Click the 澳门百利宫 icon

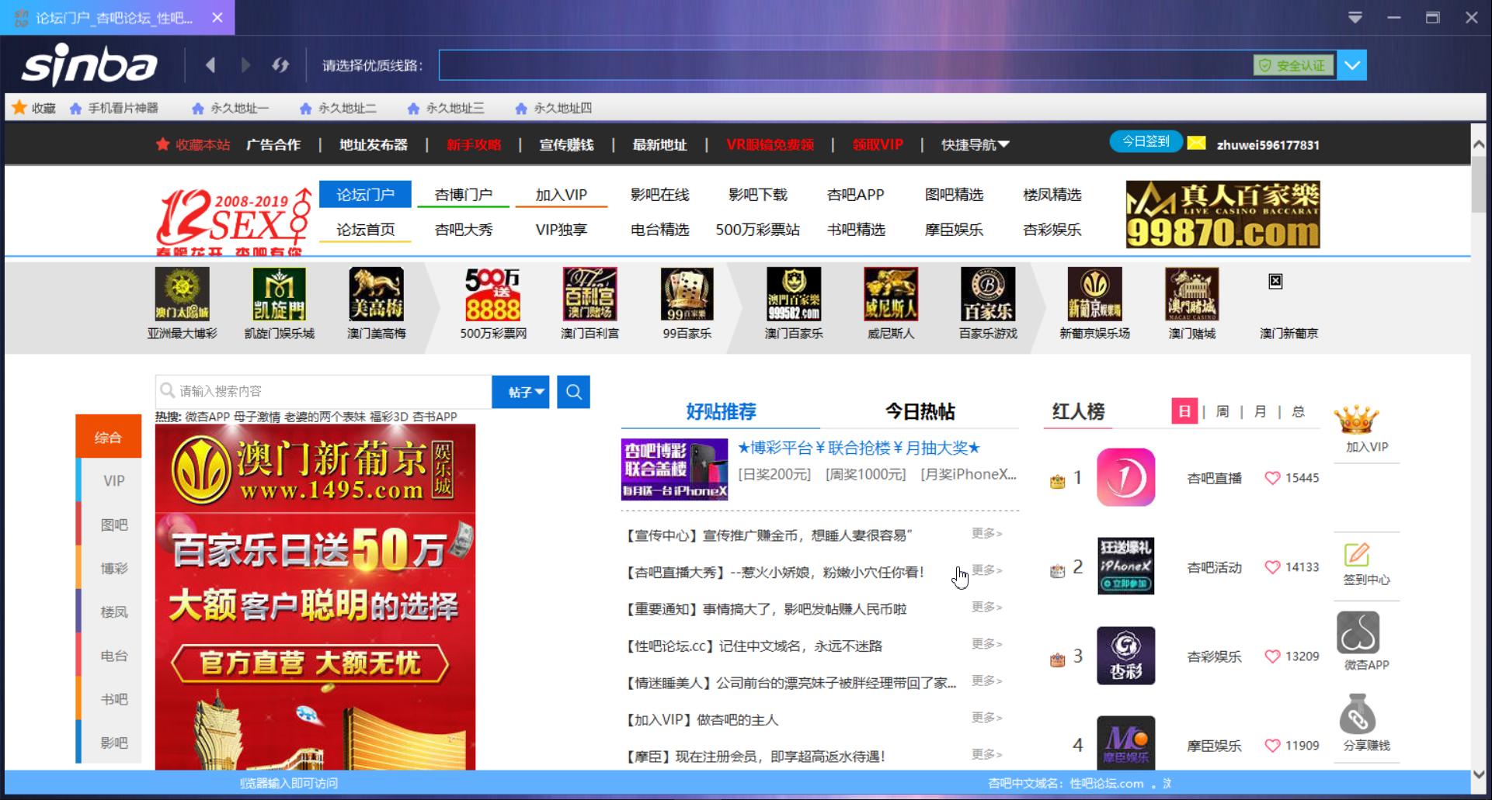[590, 295]
